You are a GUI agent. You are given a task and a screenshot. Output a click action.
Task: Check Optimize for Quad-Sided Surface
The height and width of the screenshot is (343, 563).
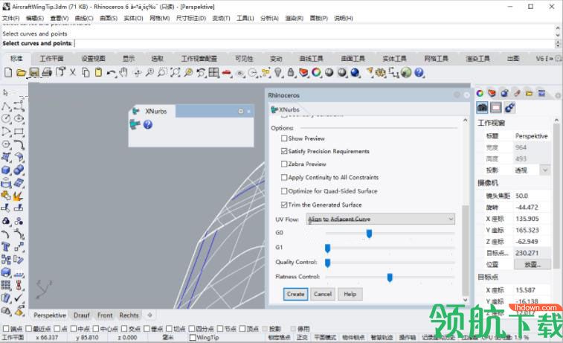coord(284,190)
